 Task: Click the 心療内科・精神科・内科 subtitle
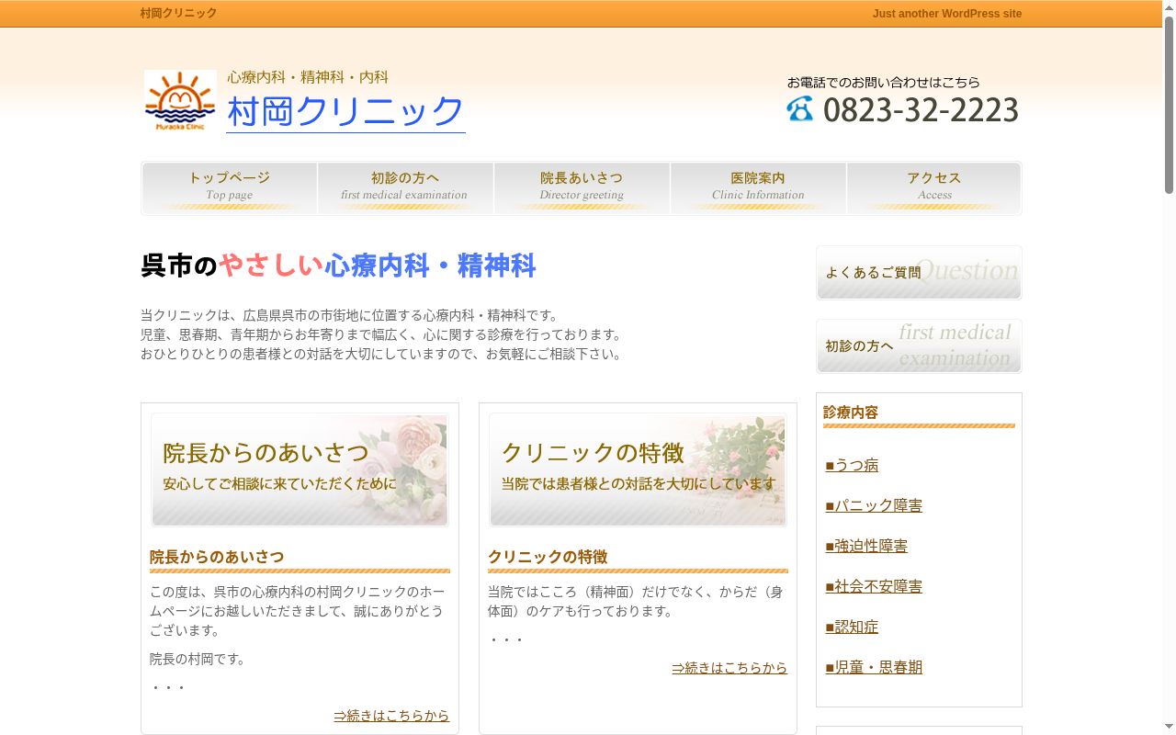click(308, 77)
